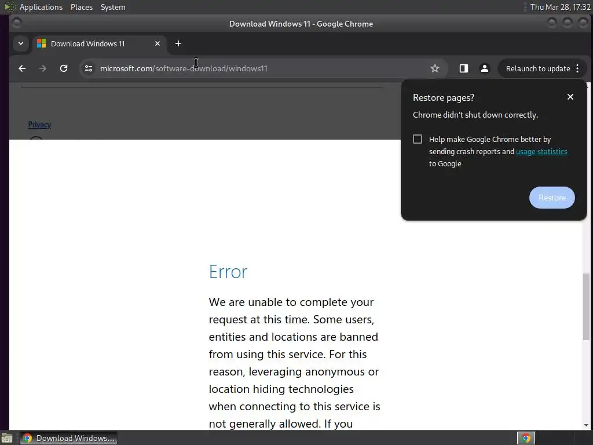Viewport: 593px width, 445px height.
Task: Open Chrome's three-dot menu
Action: 577,68
